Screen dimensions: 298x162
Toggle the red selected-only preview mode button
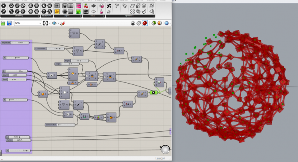[145, 23]
